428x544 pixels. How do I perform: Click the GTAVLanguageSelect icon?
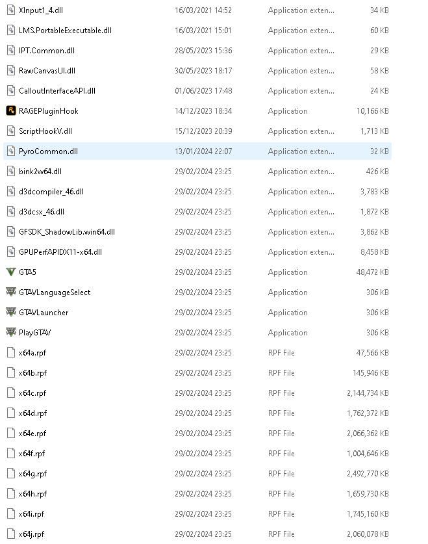click(10, 292)
